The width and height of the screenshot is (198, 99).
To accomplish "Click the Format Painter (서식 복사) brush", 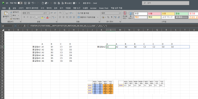I will [11, 18].
